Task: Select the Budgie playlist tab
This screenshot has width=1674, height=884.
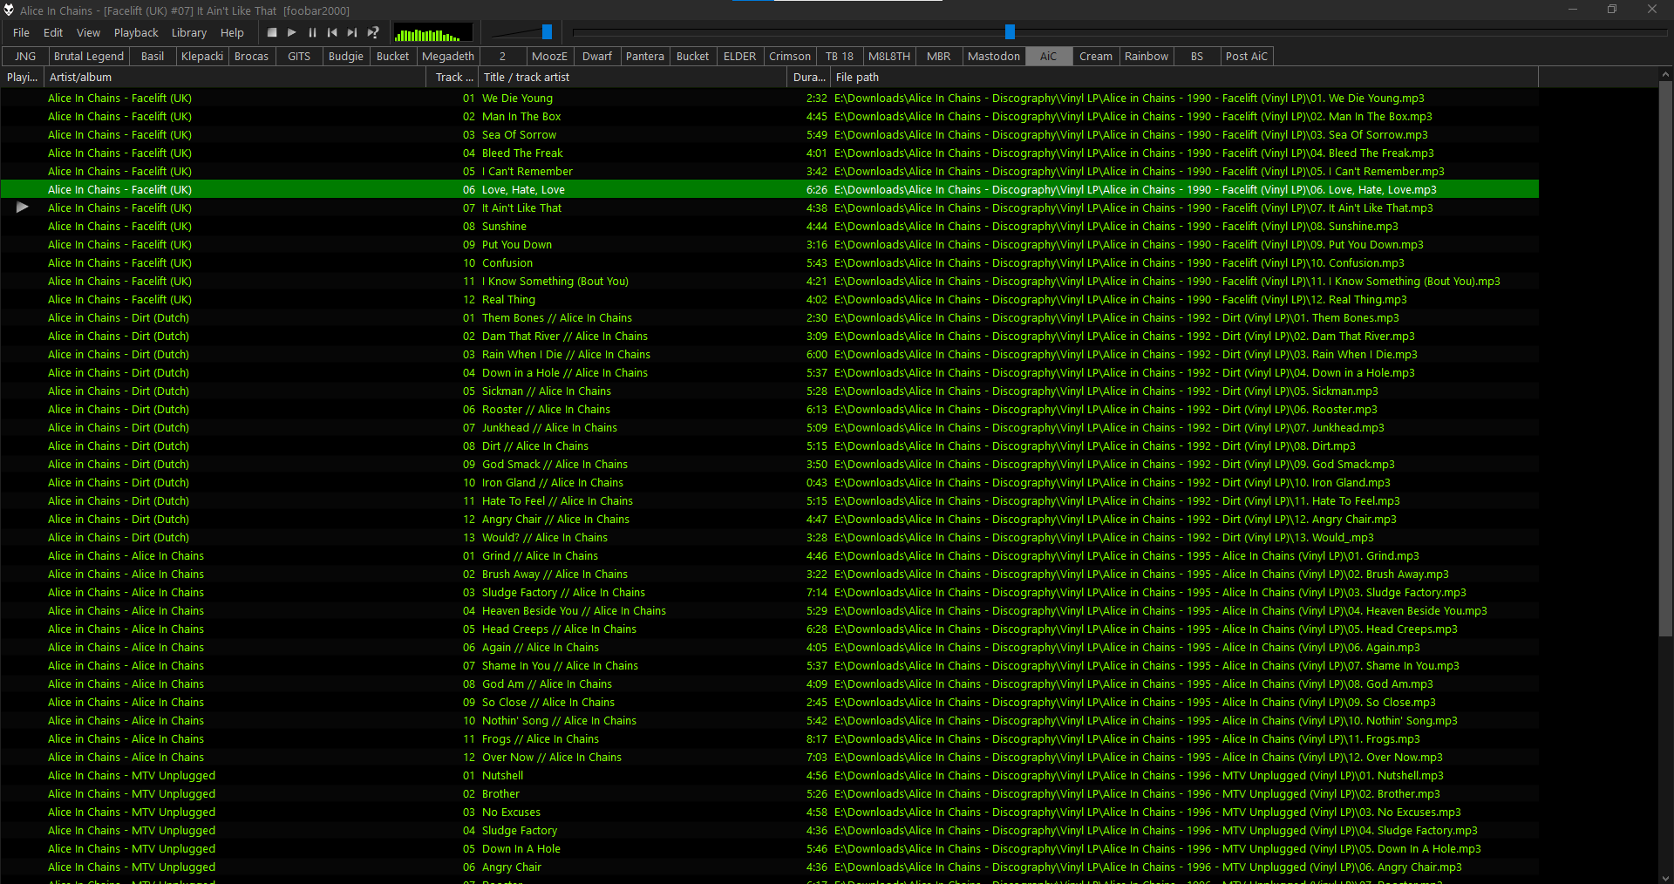Action: click(x=346, y=56)
